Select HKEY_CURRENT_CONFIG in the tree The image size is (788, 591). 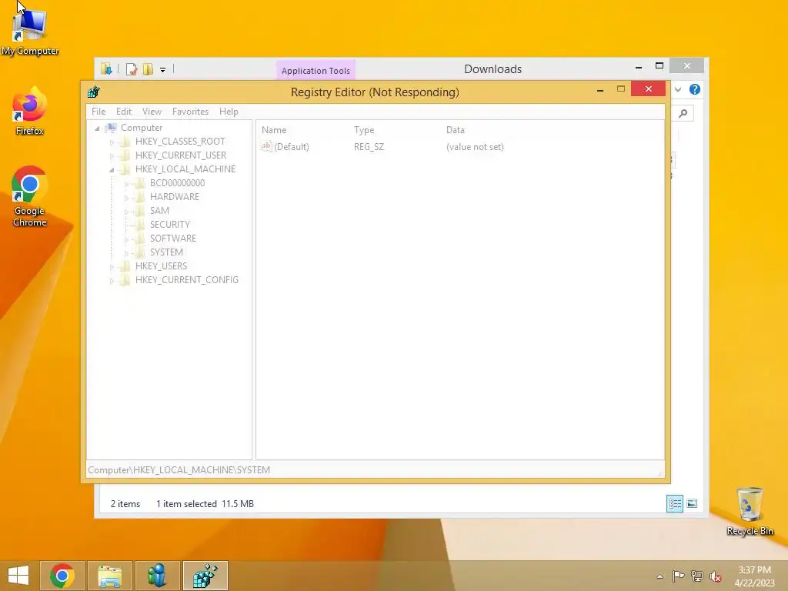pos(186,280)
